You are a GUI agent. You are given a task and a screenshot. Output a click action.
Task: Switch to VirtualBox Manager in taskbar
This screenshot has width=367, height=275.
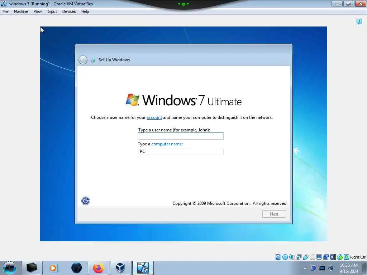click(x=120, y=268)
